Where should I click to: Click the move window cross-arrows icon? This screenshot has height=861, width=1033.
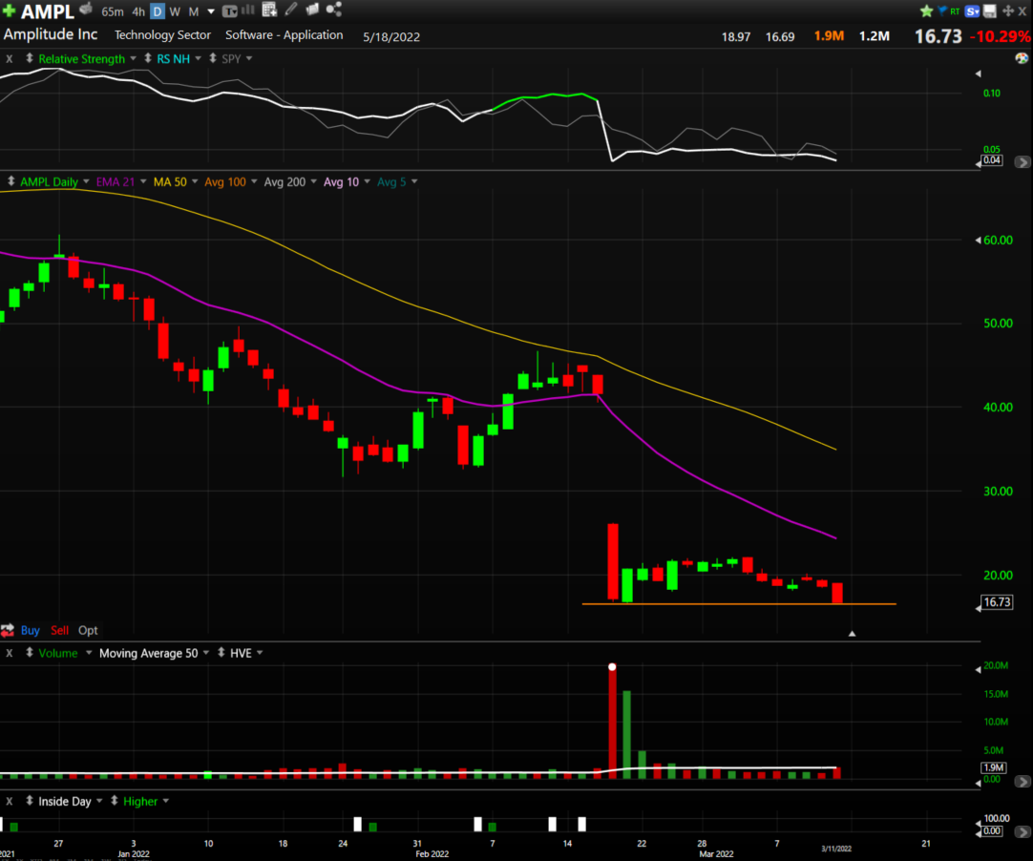coord(1008,11)
